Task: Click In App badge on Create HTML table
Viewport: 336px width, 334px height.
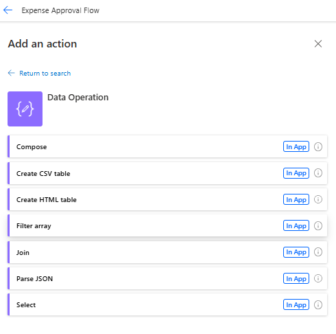Action: (296, 199)
